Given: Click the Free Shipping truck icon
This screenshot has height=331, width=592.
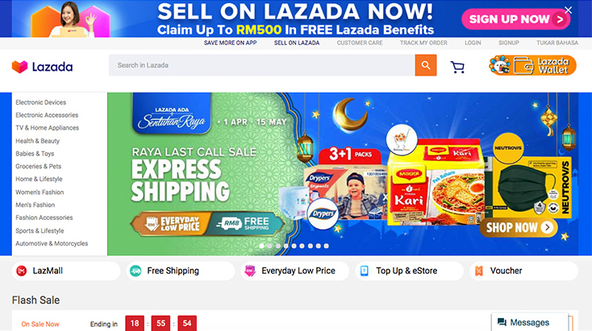Looking at the screenshot, I should click(x=135, y=271).
